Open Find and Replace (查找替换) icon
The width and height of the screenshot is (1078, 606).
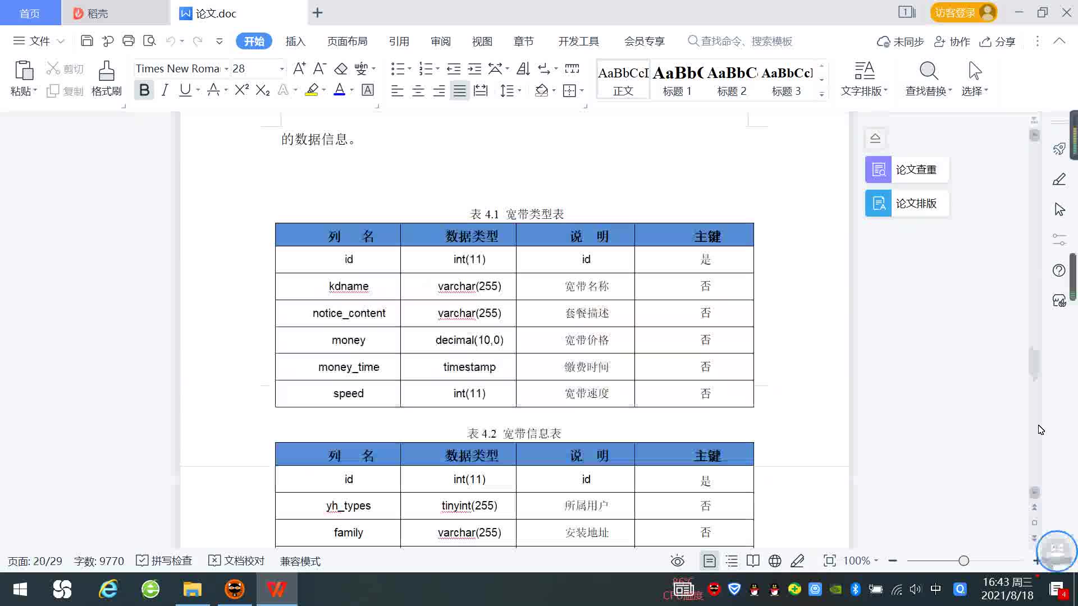pos(928,72)
